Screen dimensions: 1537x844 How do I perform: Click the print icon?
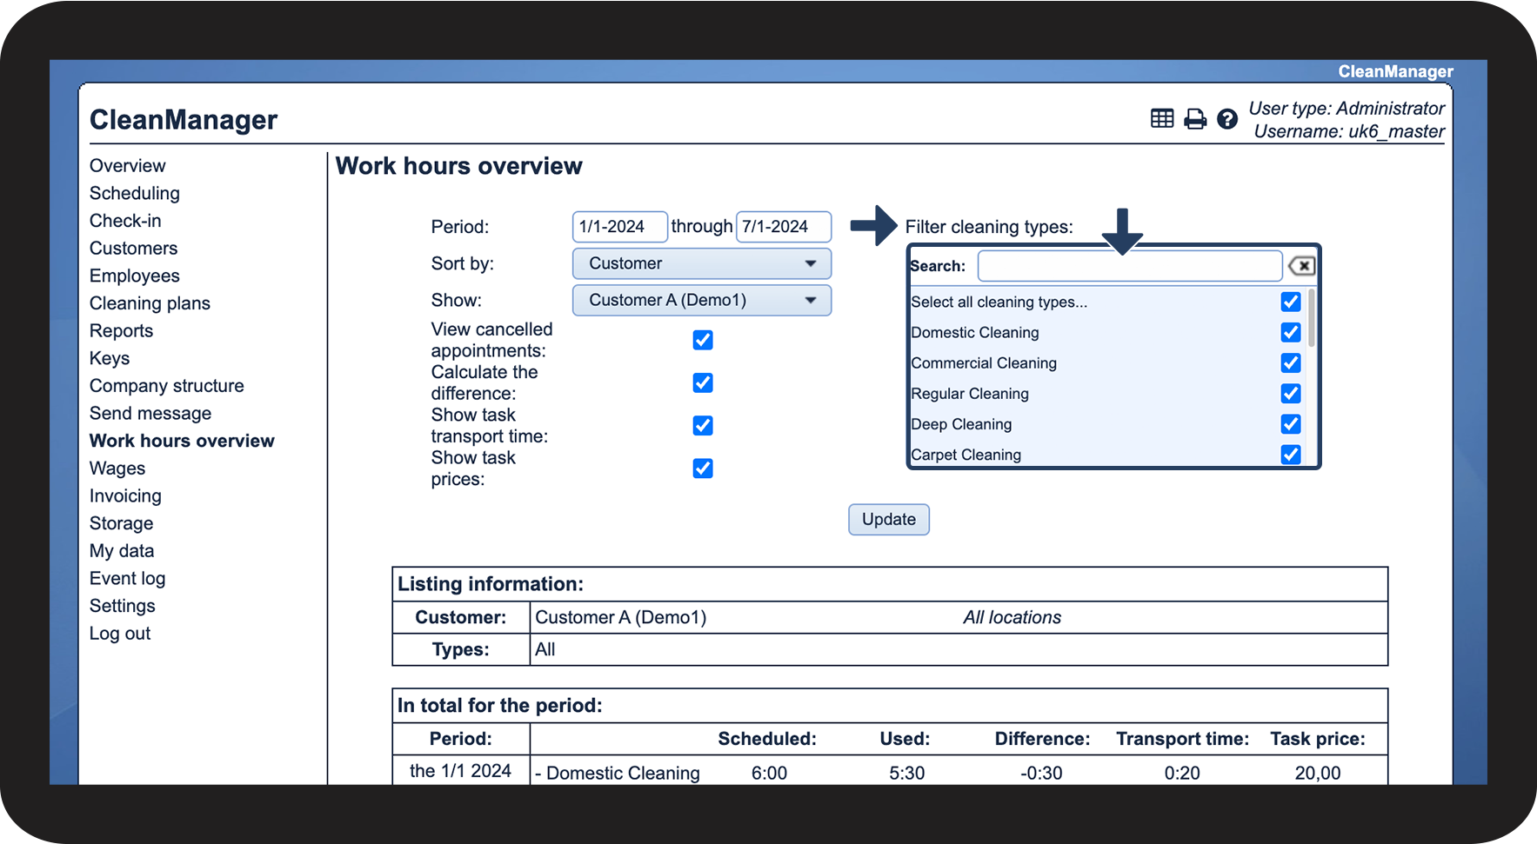point(1195,119)
